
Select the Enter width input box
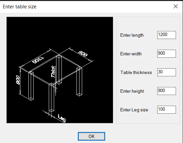tap(167, 54)
